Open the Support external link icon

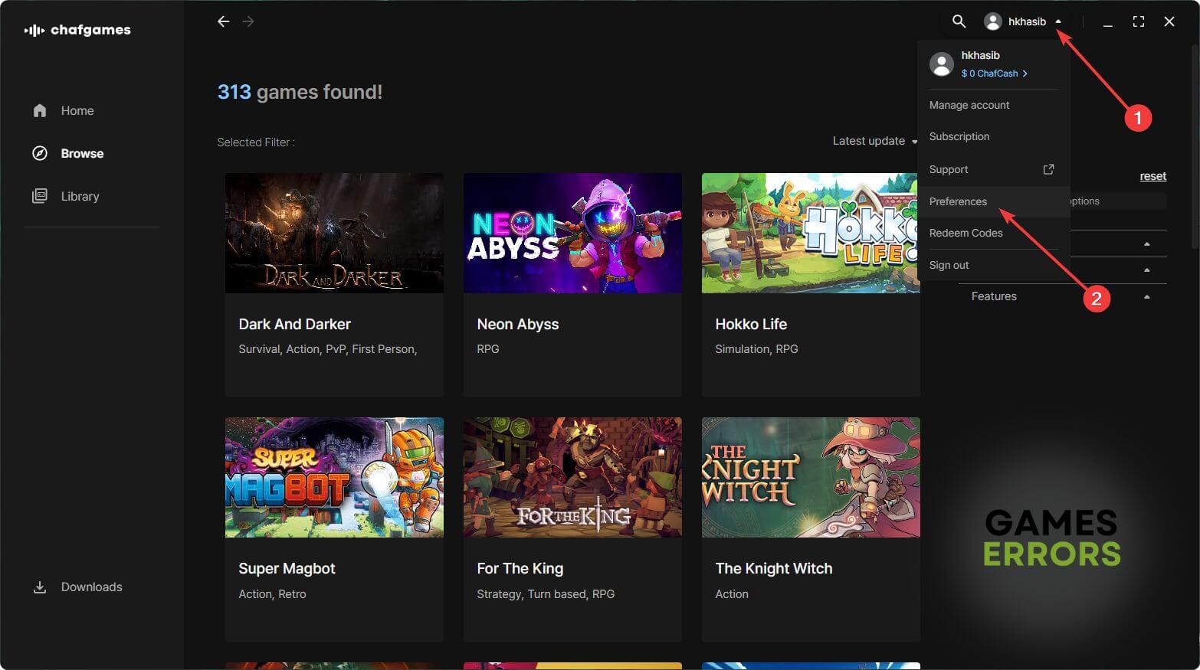[1048, 169]
